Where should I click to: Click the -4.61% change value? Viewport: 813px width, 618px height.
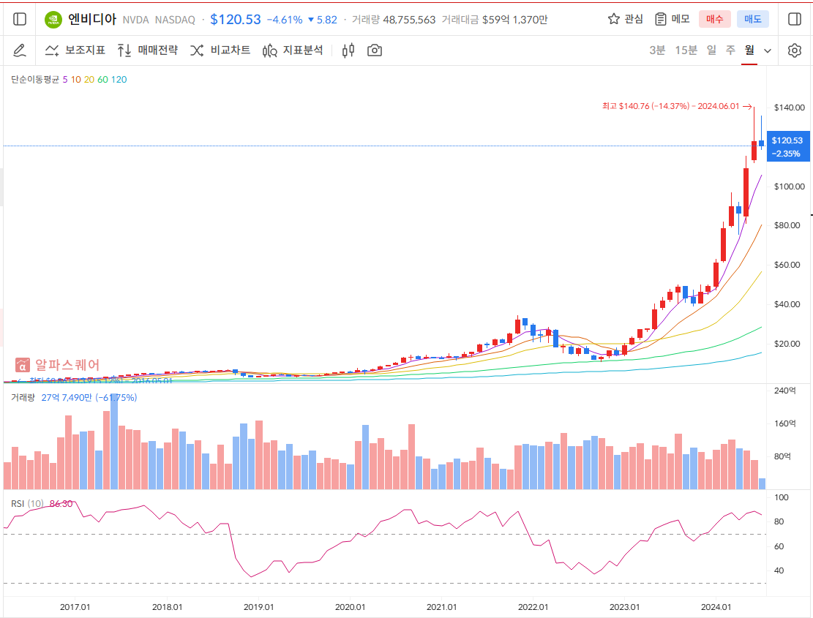(x=285, y=20)
